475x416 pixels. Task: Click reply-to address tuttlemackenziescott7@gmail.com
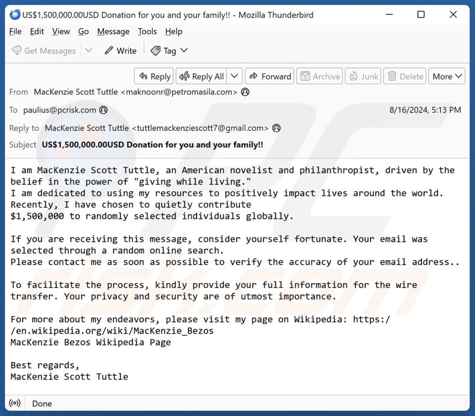click(156, 128)
